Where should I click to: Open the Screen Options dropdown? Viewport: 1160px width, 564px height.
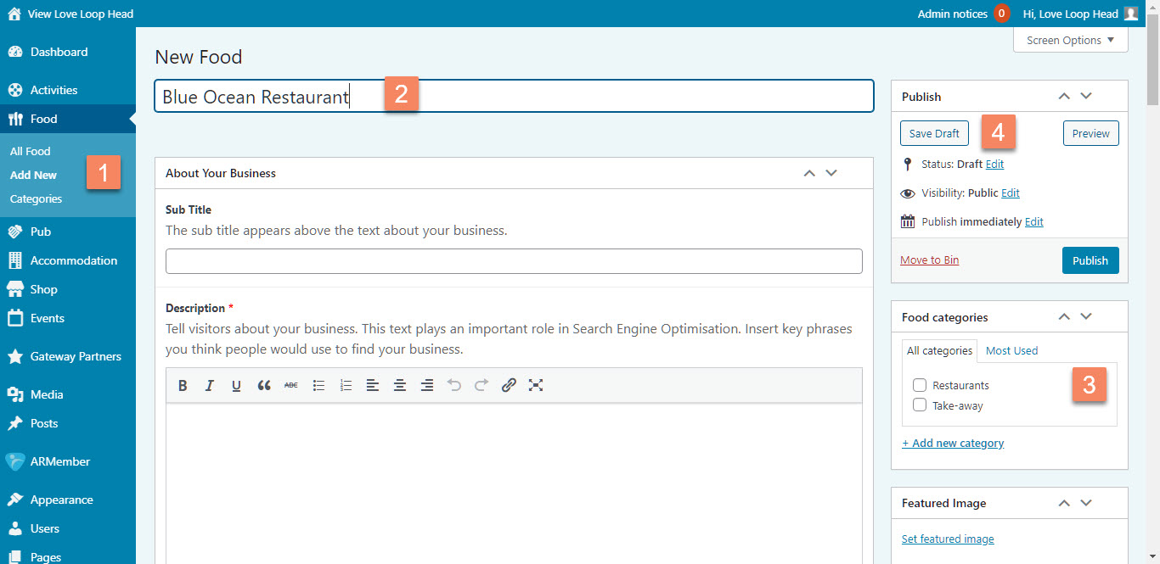click(1070, 40)
